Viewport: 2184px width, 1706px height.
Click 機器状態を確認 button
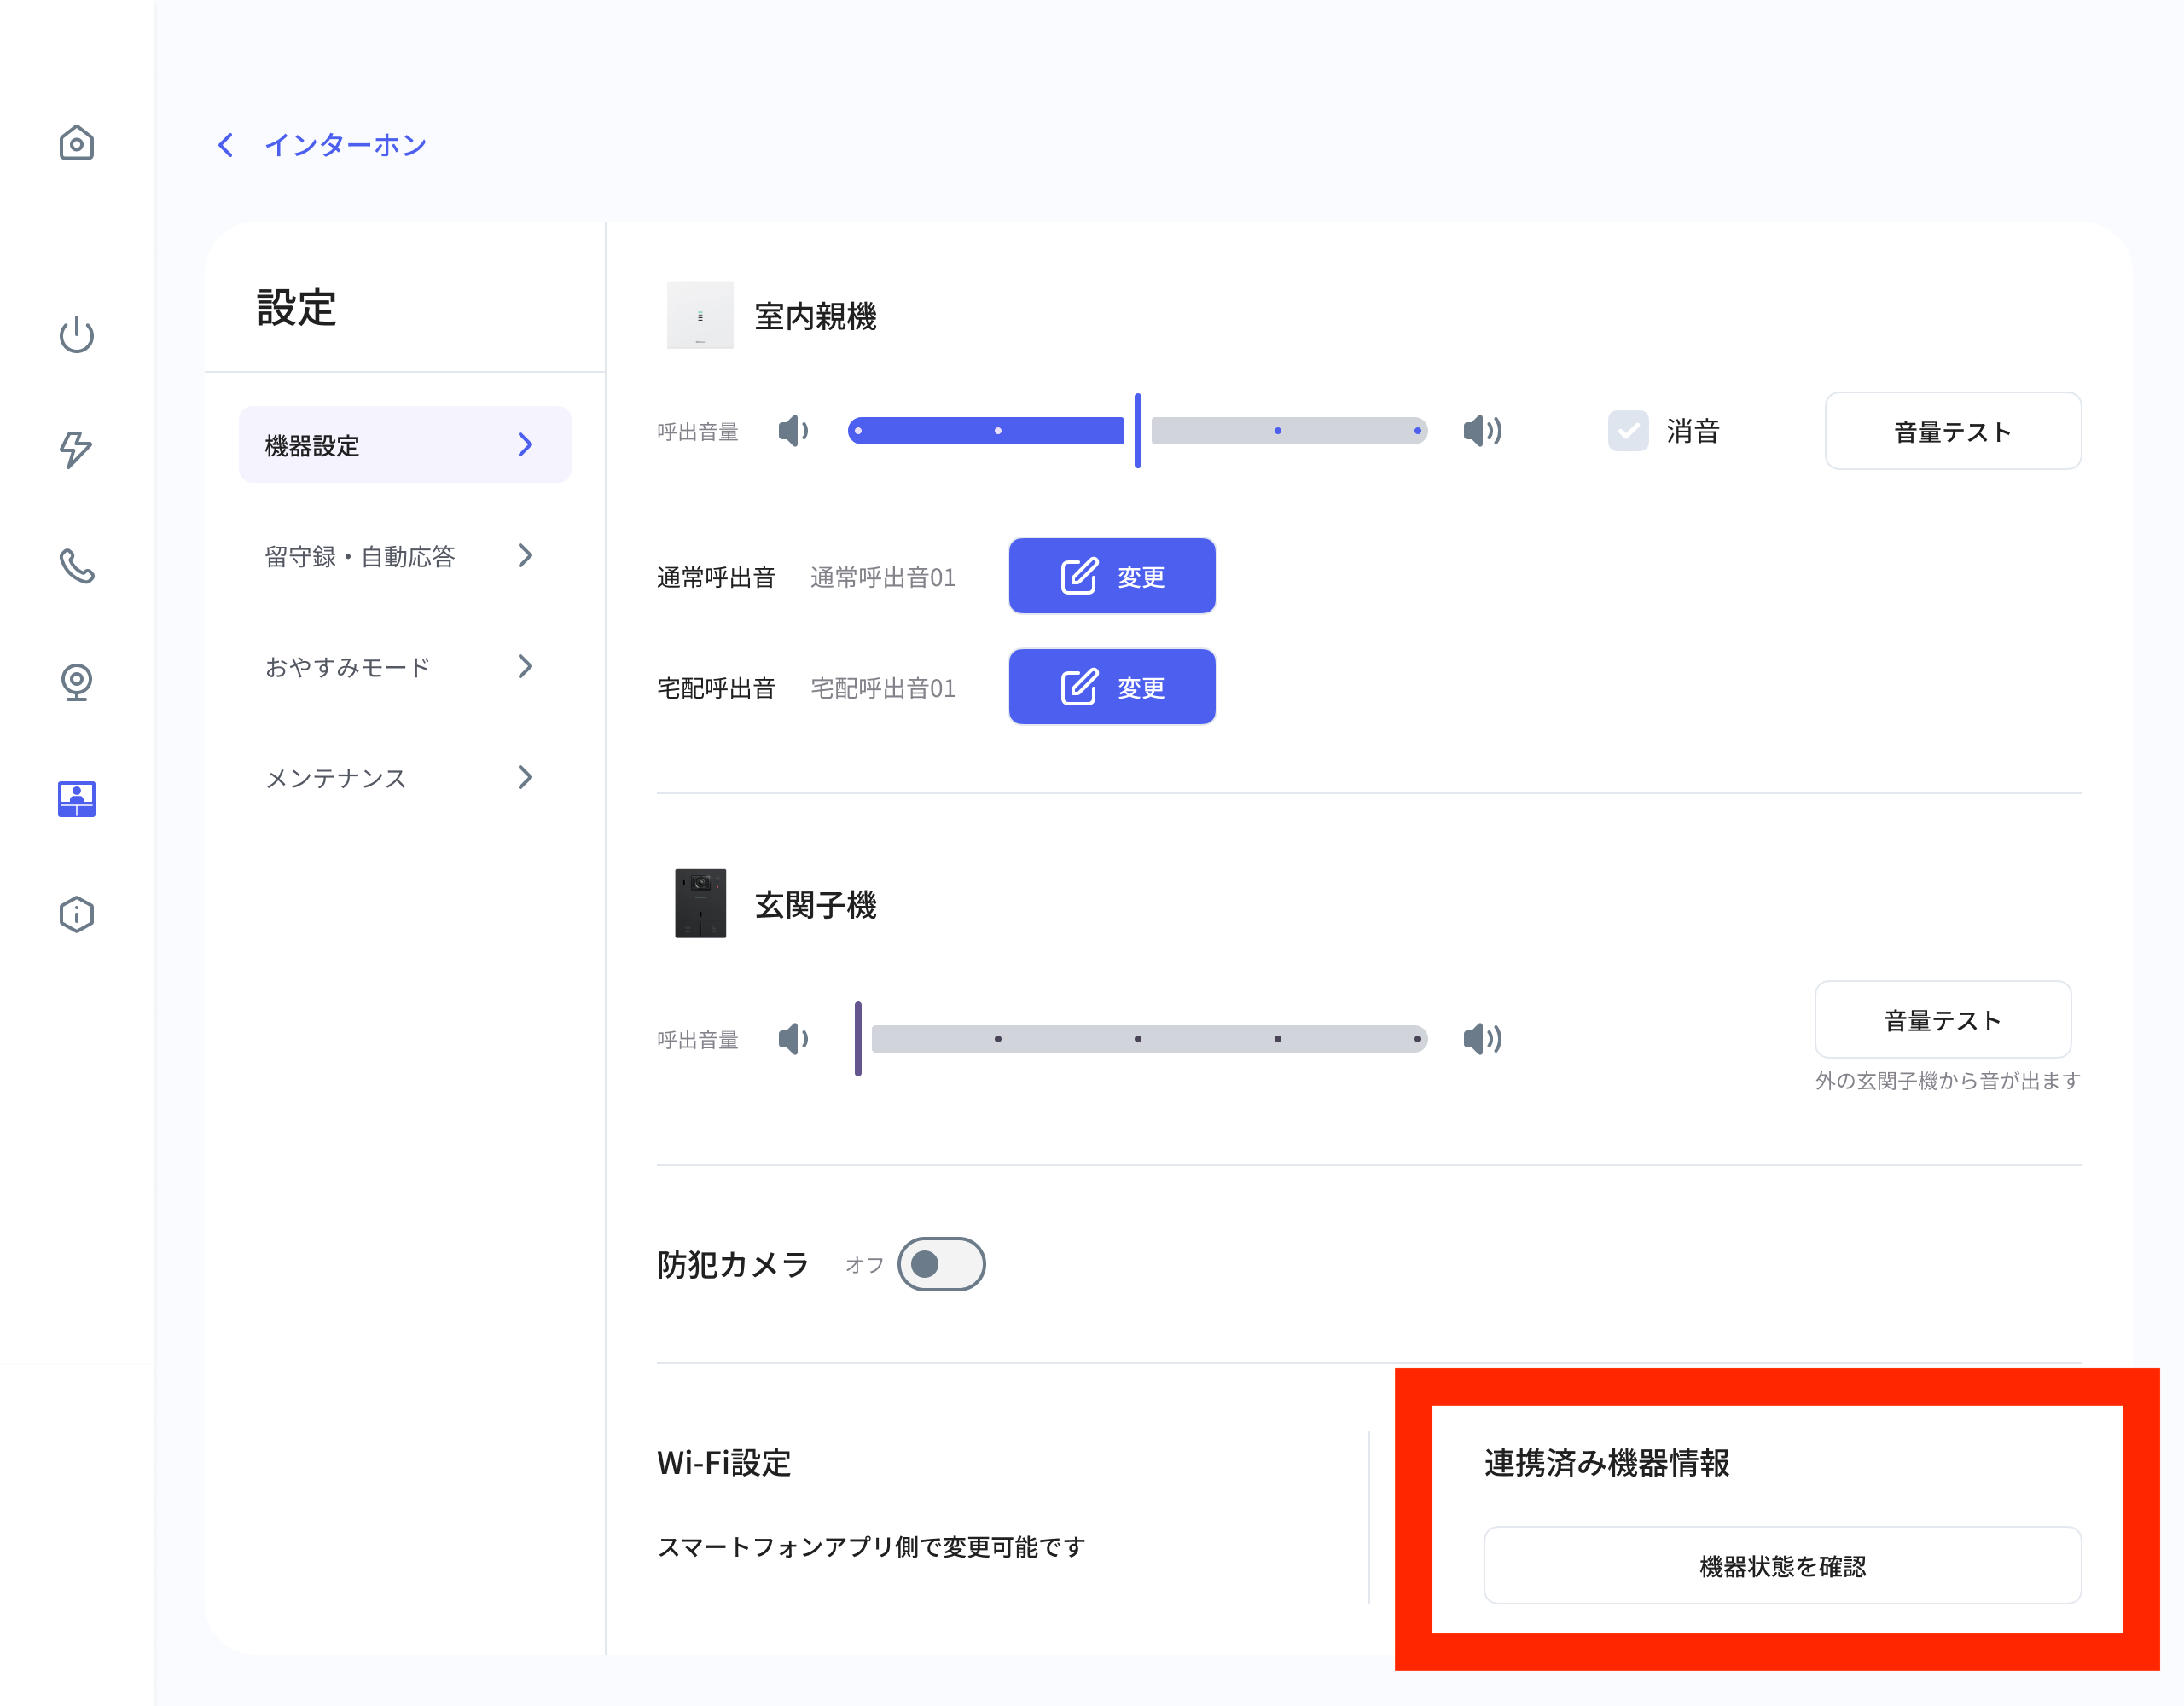(x=1783, y=1566)
